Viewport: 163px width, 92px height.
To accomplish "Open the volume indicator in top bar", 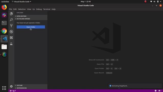I will tap(155, 2).
